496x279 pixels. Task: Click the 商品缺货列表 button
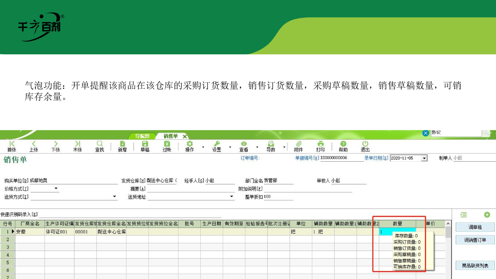475,266
